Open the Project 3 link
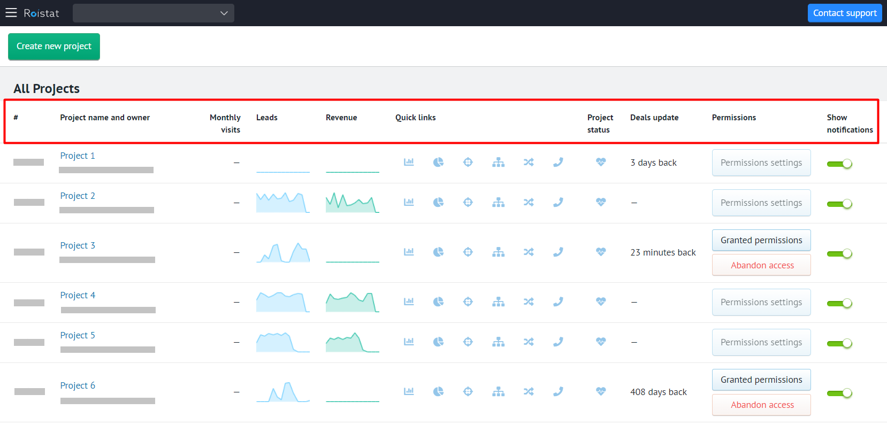 point(78,245)
